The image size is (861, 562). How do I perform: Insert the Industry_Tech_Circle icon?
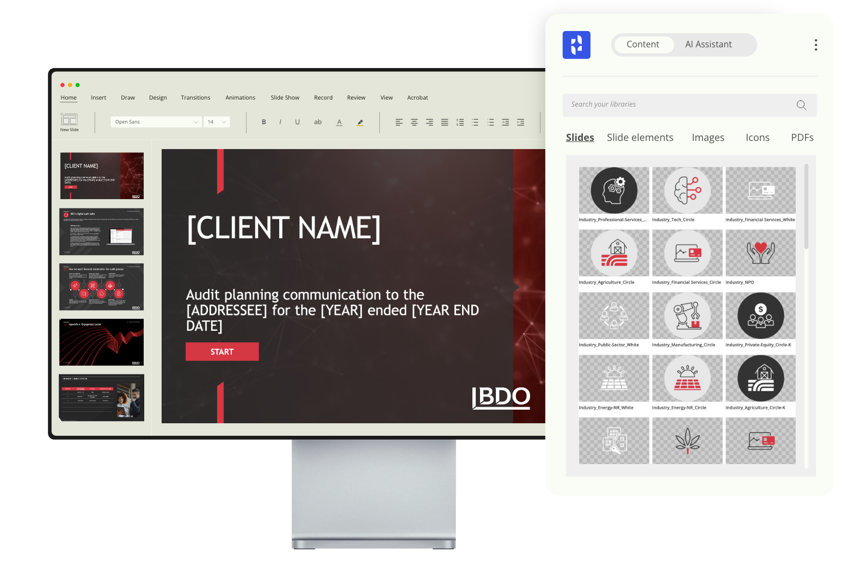coord(687,190)
